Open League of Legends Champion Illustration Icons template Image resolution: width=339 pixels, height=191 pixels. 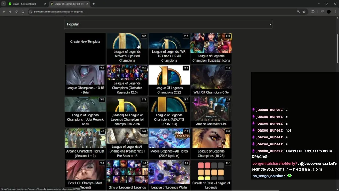point(211,49)
